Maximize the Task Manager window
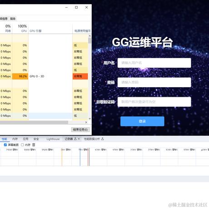 tap(76, 7)
